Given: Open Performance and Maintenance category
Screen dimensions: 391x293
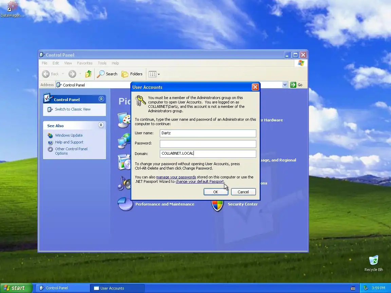Looking at the screenshot, I should 165,204.
